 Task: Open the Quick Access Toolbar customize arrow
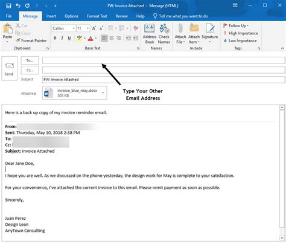point(56,6)
